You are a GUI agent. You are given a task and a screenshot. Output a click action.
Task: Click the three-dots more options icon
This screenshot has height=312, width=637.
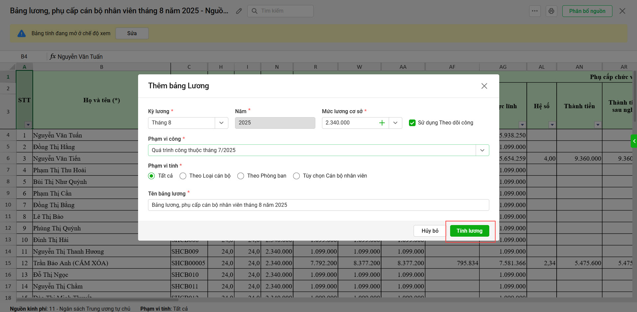tap(534, 11)
